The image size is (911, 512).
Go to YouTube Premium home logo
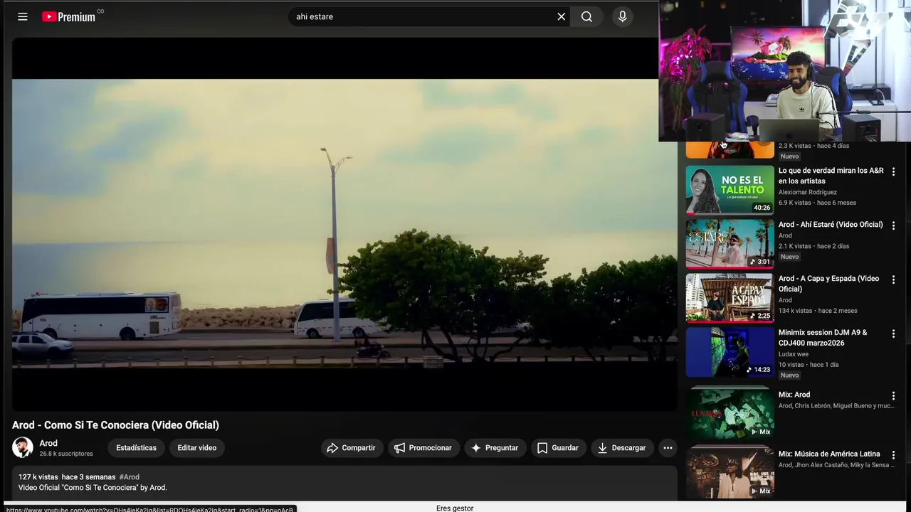pos(69,16)
